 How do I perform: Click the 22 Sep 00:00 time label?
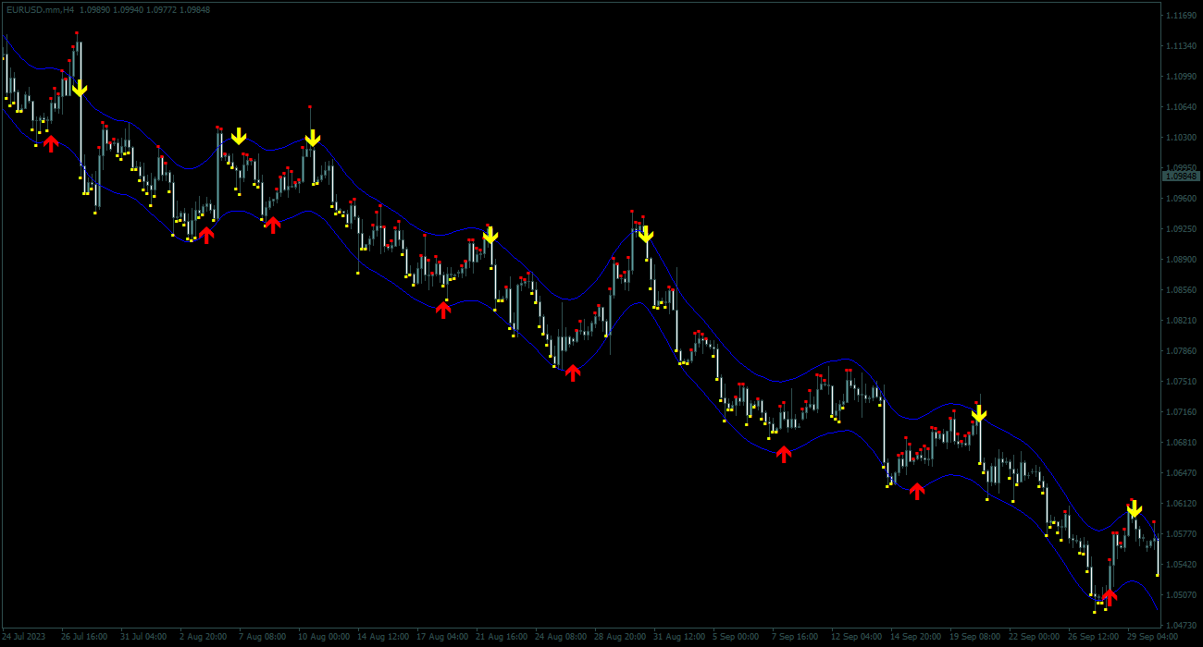point(1034,637)
